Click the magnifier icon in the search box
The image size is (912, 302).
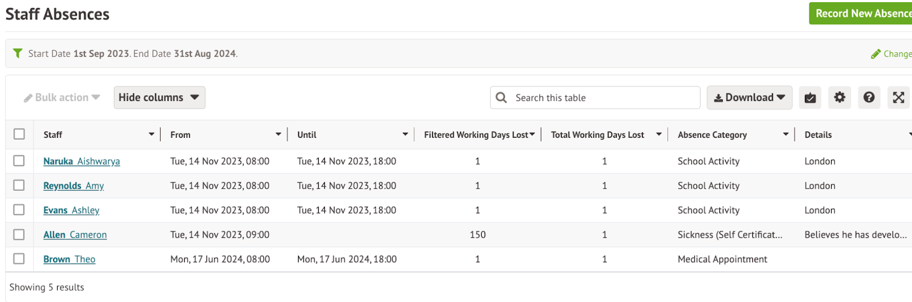coord(502,97)
